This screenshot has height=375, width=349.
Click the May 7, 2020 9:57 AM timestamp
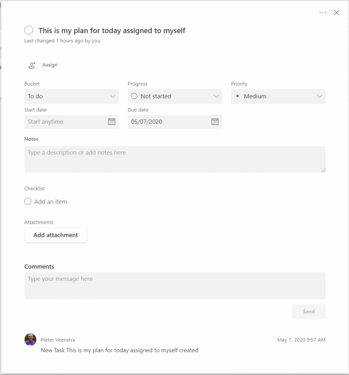click(x=301, y=340)
